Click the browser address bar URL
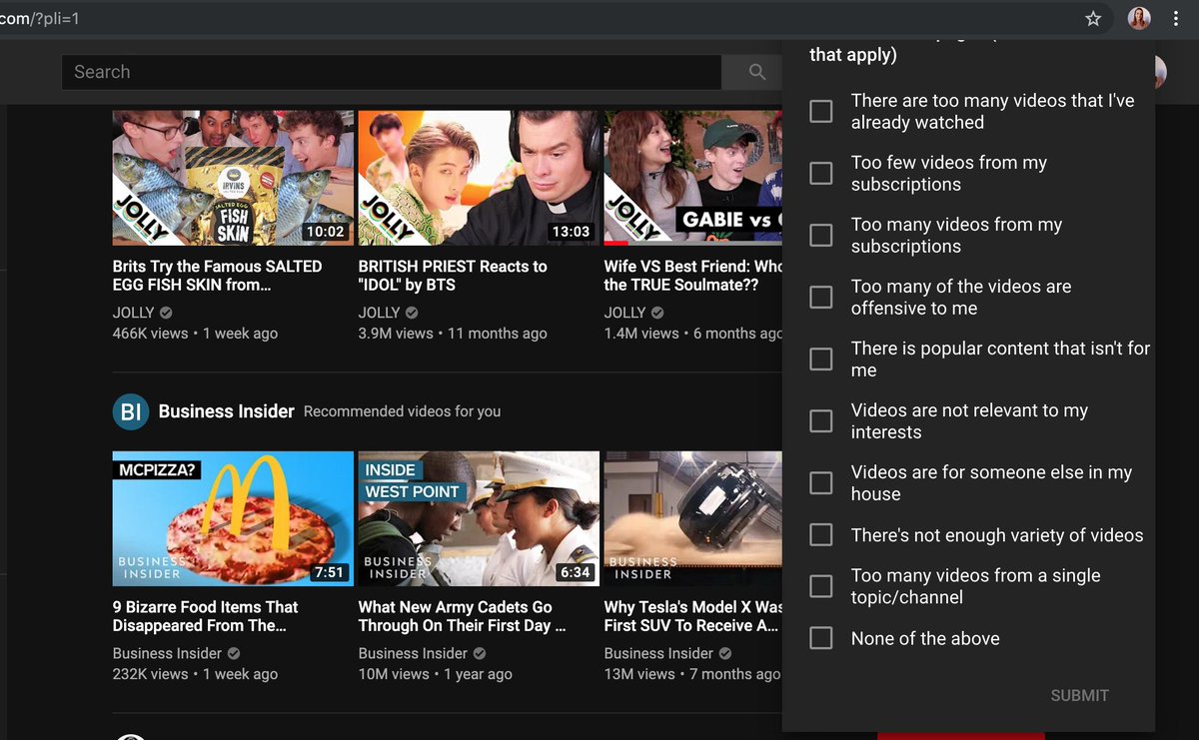1199x740 pixels. 40,19
